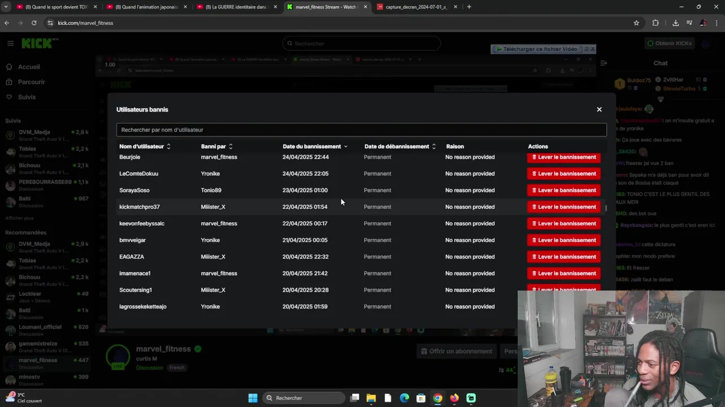Screen dimensions: 725x407
Task: Select username lagrossekeketteajo in the table
Action: (143, 307)
